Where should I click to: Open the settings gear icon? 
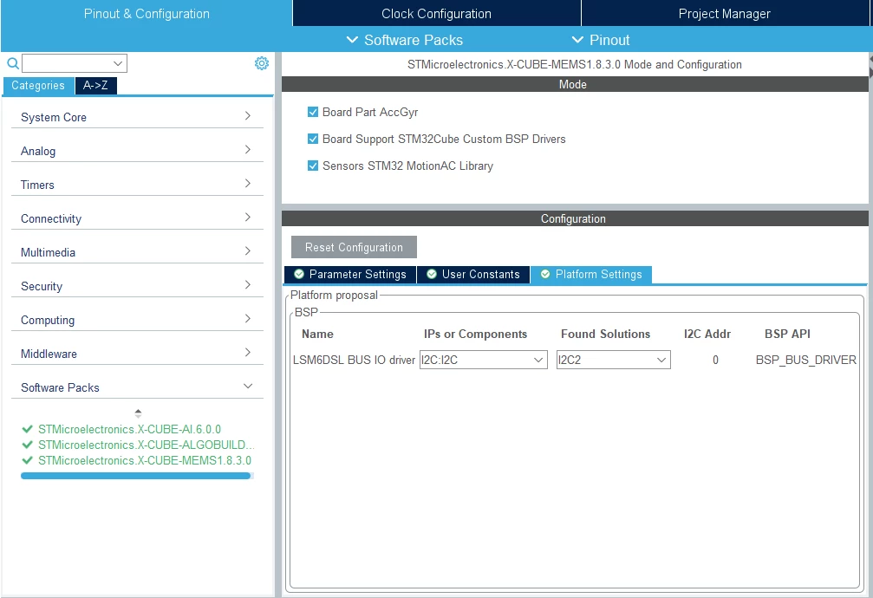tap(262, 63)
